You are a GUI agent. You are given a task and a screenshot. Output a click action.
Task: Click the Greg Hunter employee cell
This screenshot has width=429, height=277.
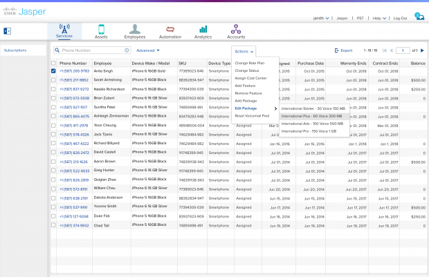tap(104, 170)
